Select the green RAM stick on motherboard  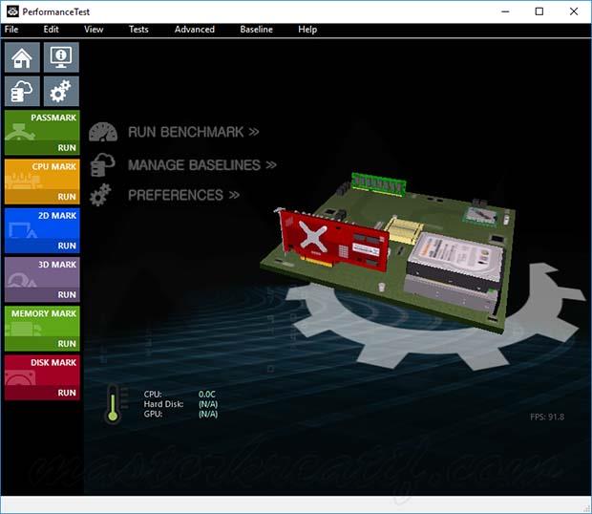click(379, 185)
